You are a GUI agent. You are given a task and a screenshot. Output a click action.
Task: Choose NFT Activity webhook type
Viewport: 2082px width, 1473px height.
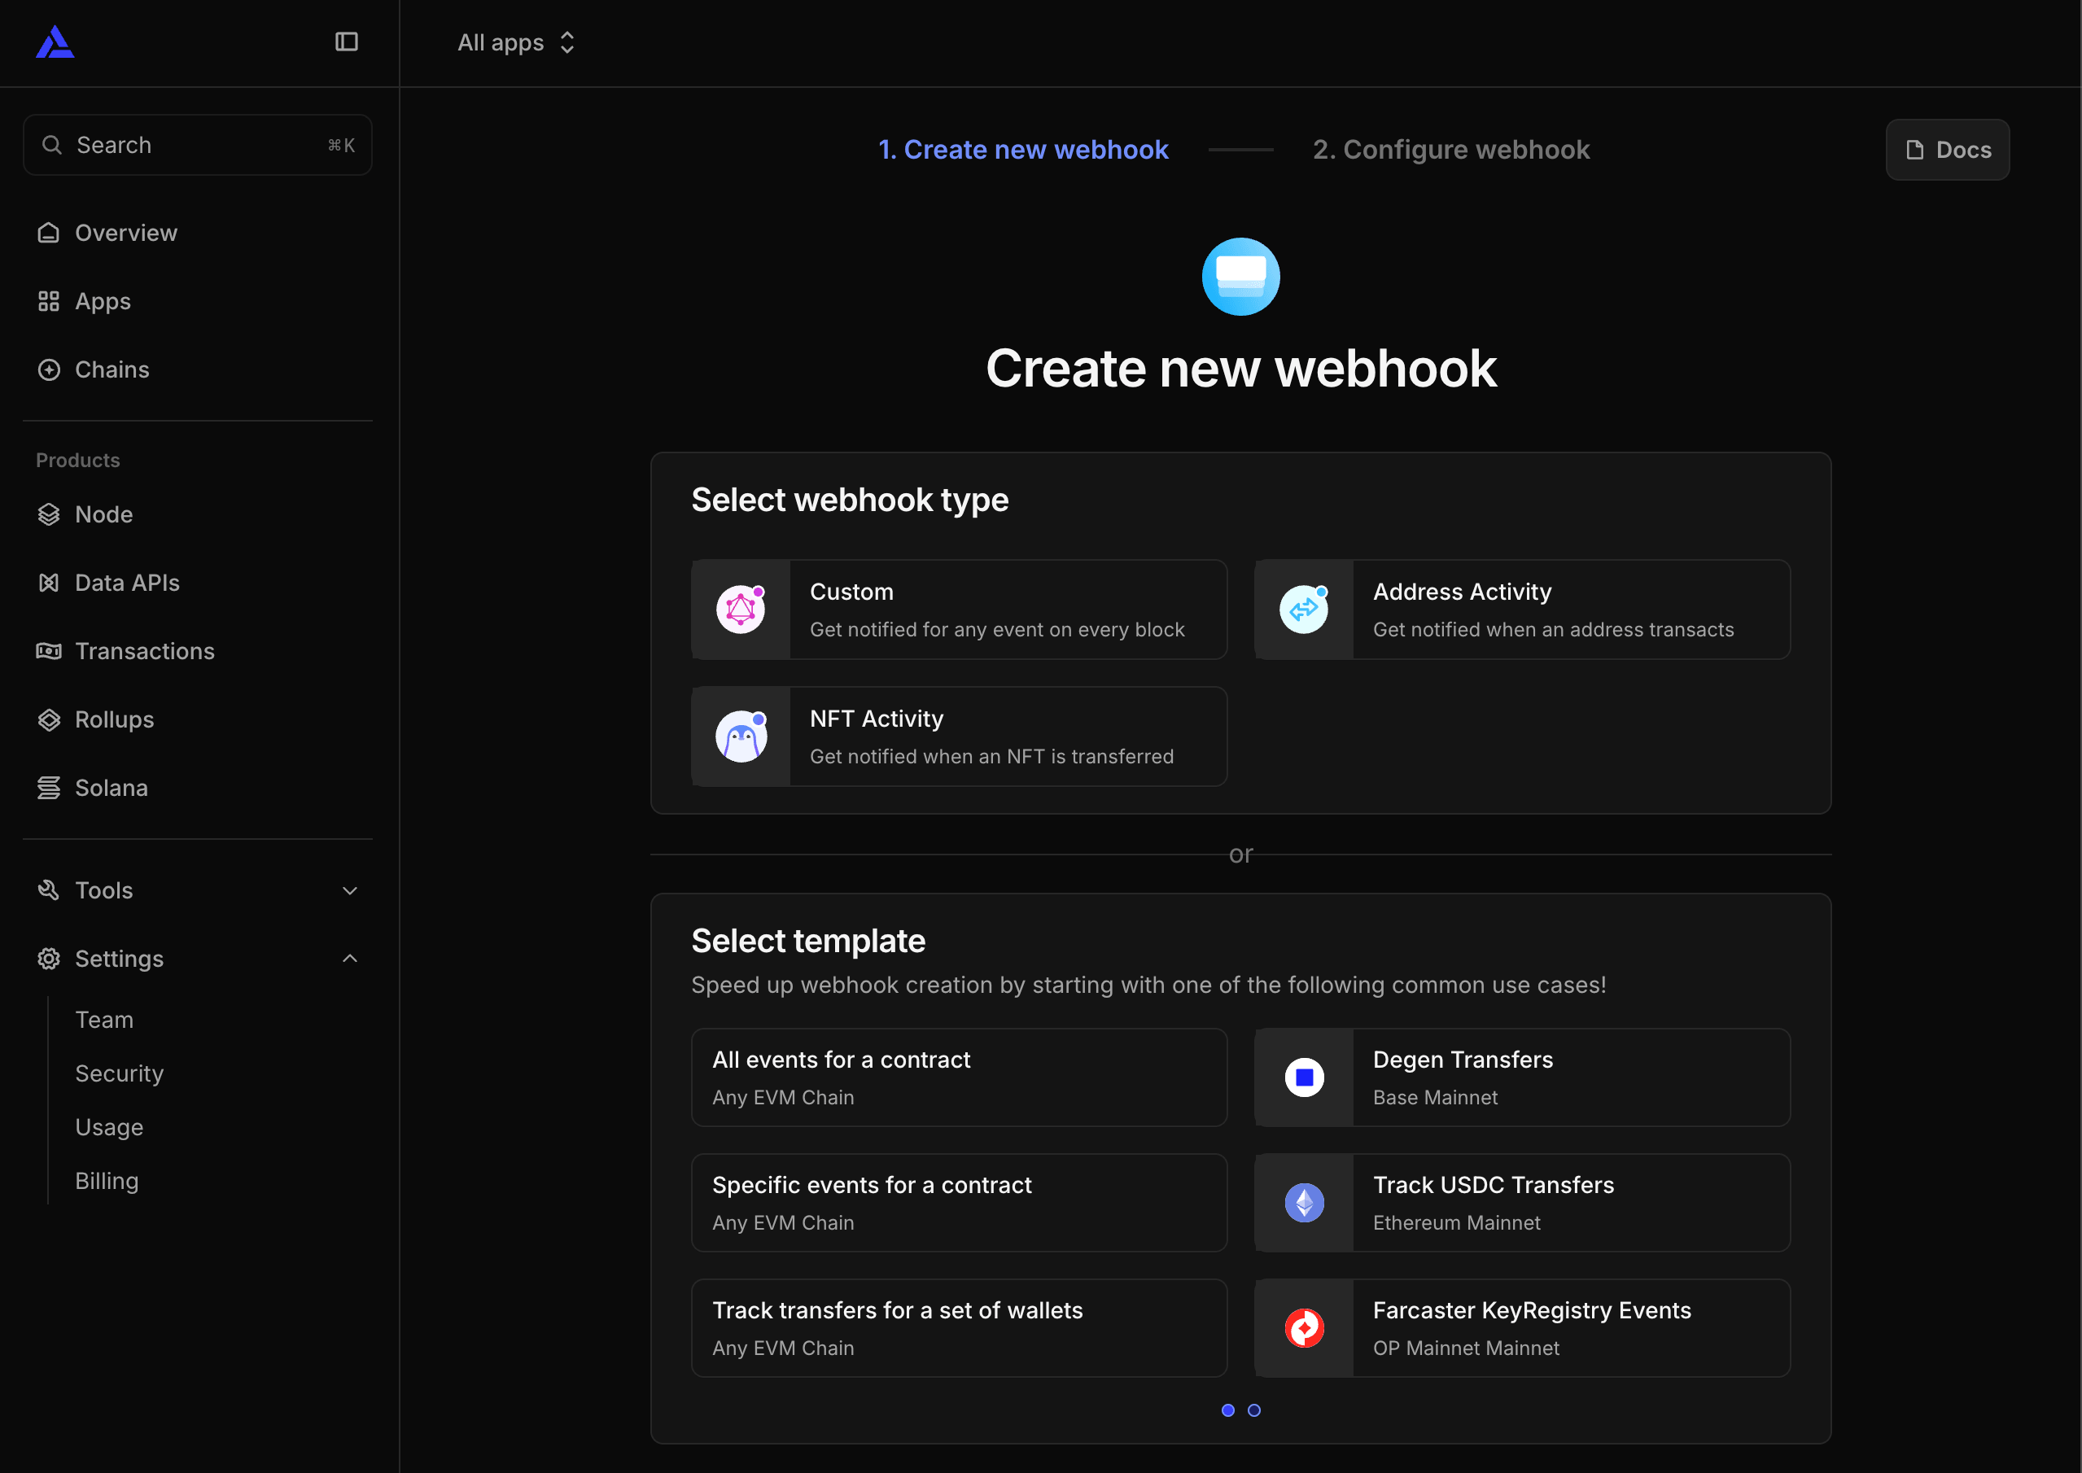(959, 736)
